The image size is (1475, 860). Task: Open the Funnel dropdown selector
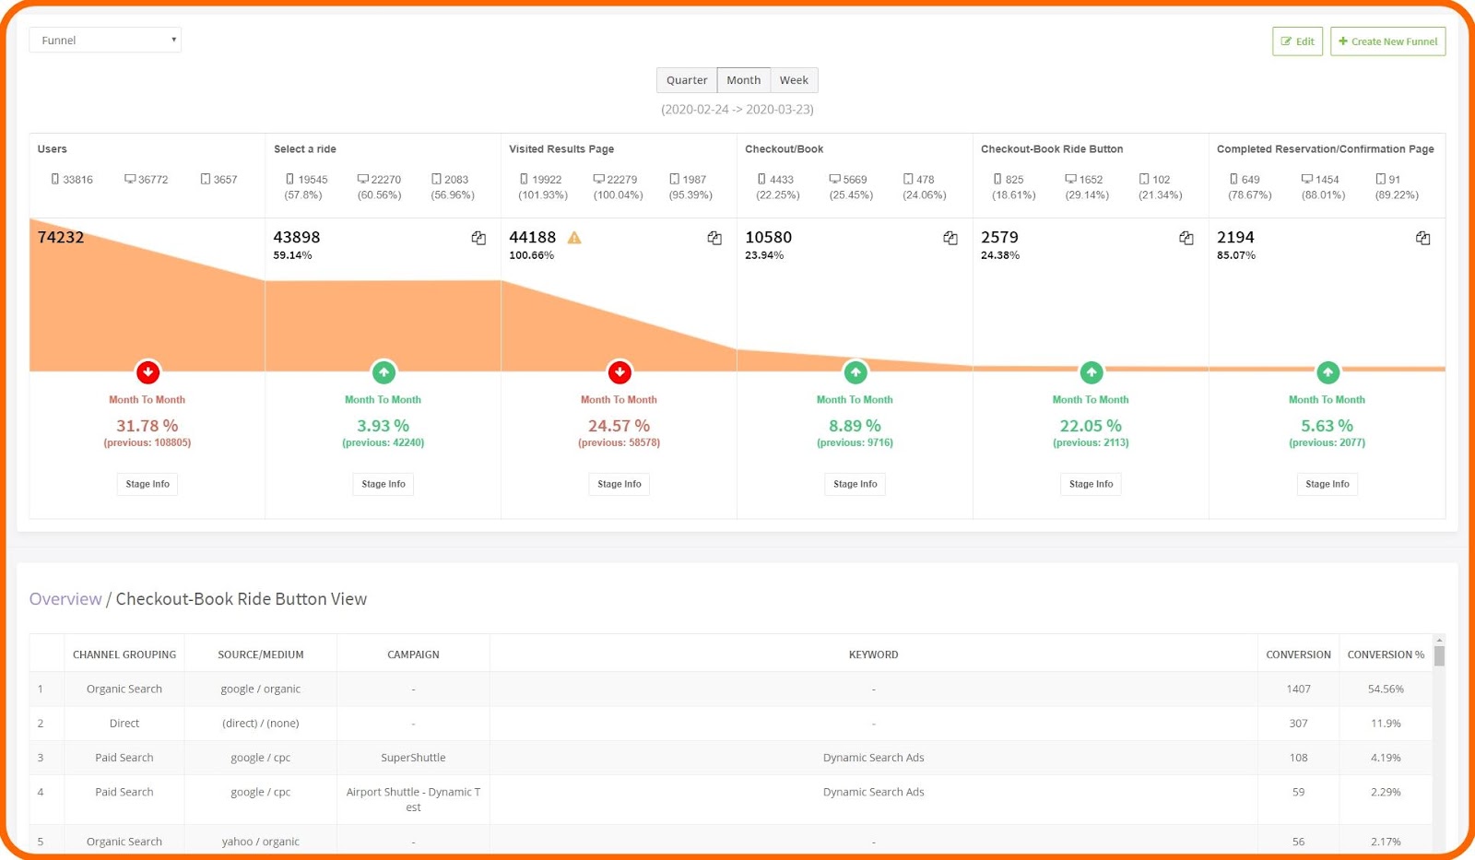[x=105, y=40]
